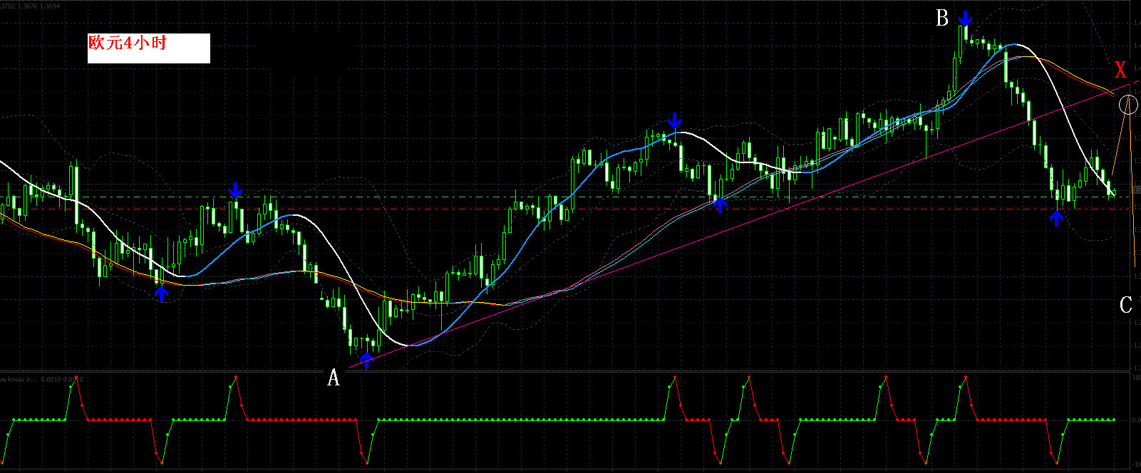The image size is (1141, 473).
Task: Select the red 欧元4小时 chart label
Action: [x=128, y=43]
